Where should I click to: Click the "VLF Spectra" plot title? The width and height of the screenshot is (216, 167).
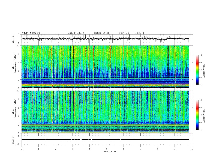tap(31, 33)
